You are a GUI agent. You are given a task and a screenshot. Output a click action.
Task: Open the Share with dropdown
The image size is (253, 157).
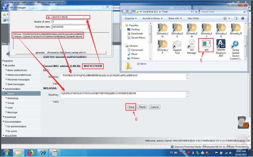pyautogui.click(x=175, y=19)
